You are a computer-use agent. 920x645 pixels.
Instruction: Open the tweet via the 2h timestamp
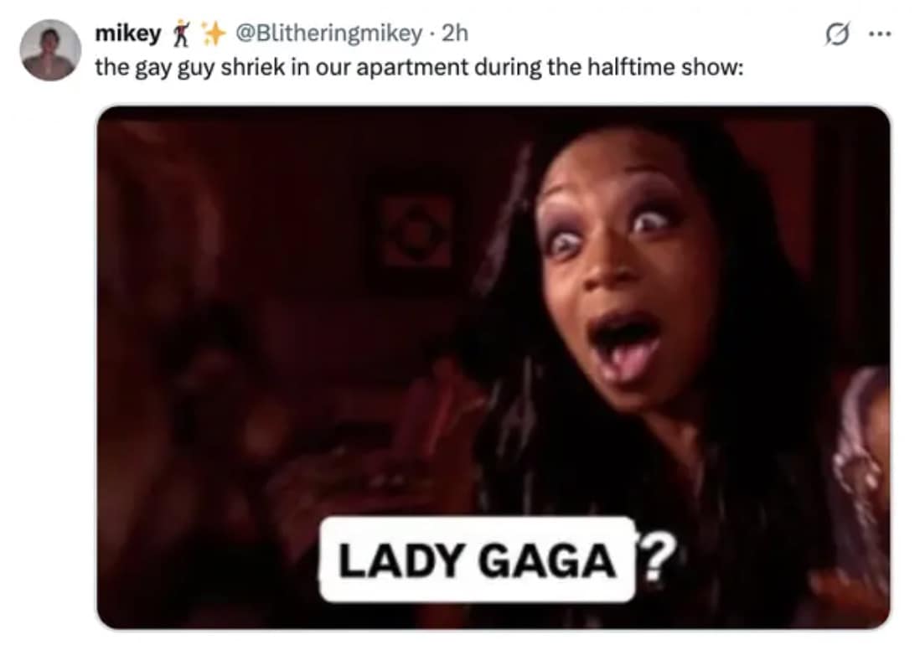point(455,34)
